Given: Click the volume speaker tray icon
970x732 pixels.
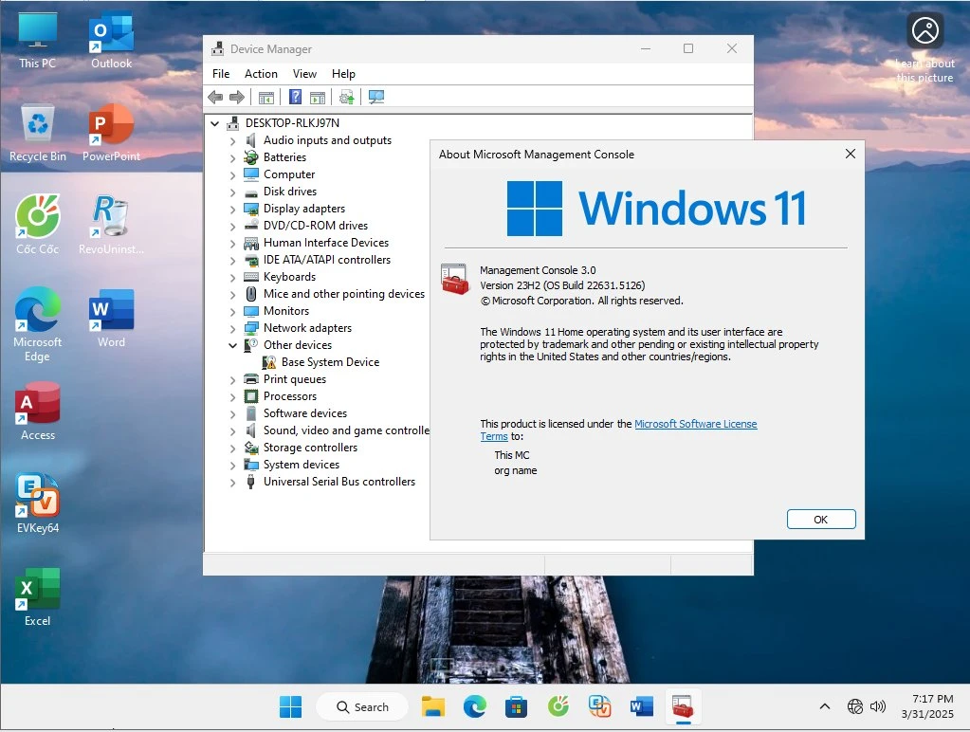Looking at the screenshot, I should 878,706.
